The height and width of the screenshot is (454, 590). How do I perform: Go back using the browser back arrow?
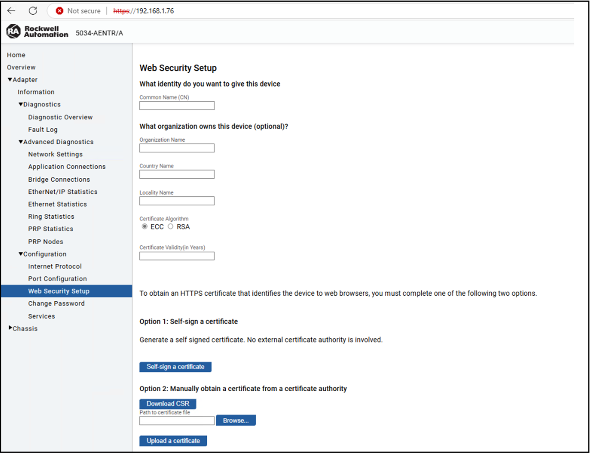point(11,11)
